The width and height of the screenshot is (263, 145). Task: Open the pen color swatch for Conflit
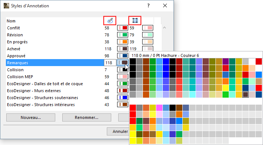point(123,28)
